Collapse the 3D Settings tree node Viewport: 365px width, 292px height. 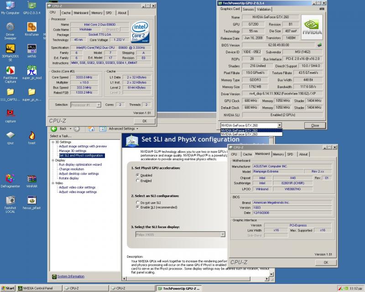point(53,142)
